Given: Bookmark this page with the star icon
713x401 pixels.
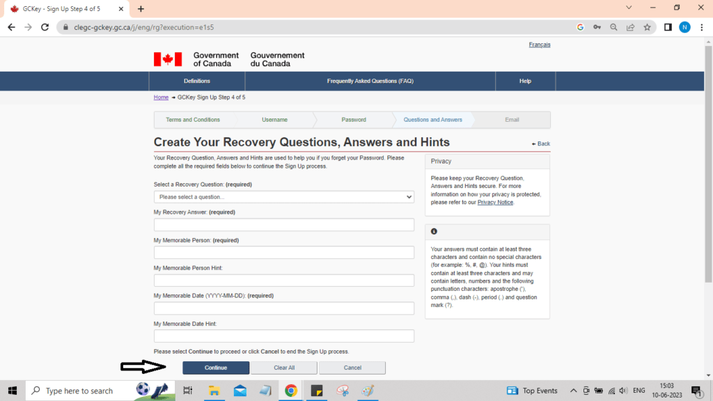Looking at the screenshot, I should (648, 27).
